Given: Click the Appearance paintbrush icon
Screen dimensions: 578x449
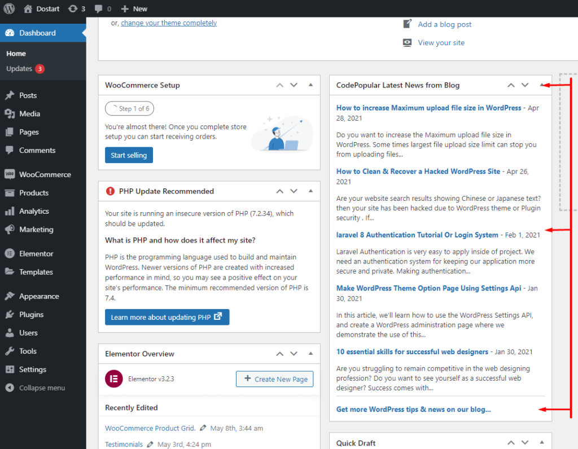Looking at the screenshot, I should 10,296.
